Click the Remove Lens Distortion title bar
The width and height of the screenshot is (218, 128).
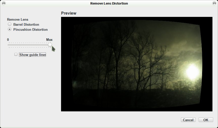click(x=109, y=3)
